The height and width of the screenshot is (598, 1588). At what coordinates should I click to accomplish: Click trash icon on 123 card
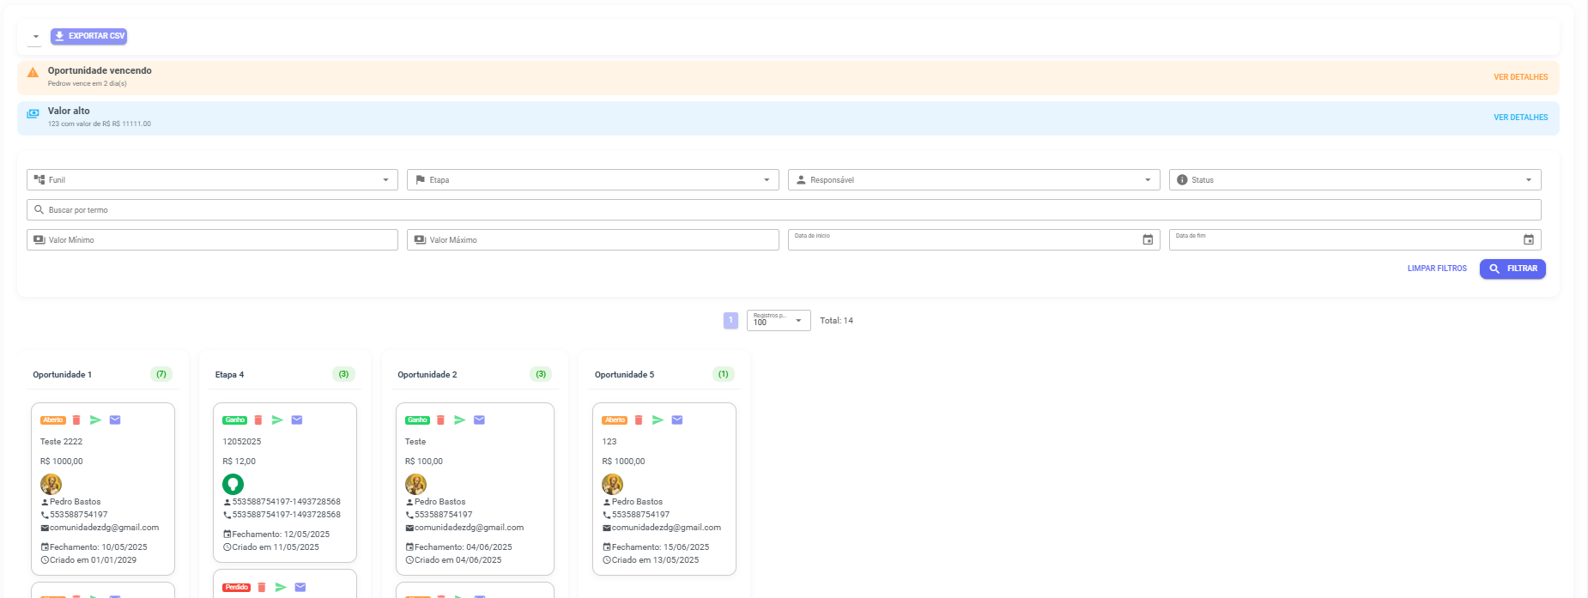pos(639,420)
